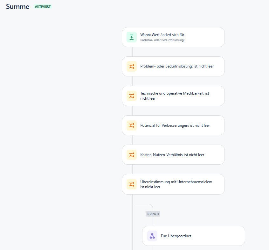Open the Potenzial für Verbesserungen condition
The width and height of the screenshot is (269, 250).
[173, 125]
